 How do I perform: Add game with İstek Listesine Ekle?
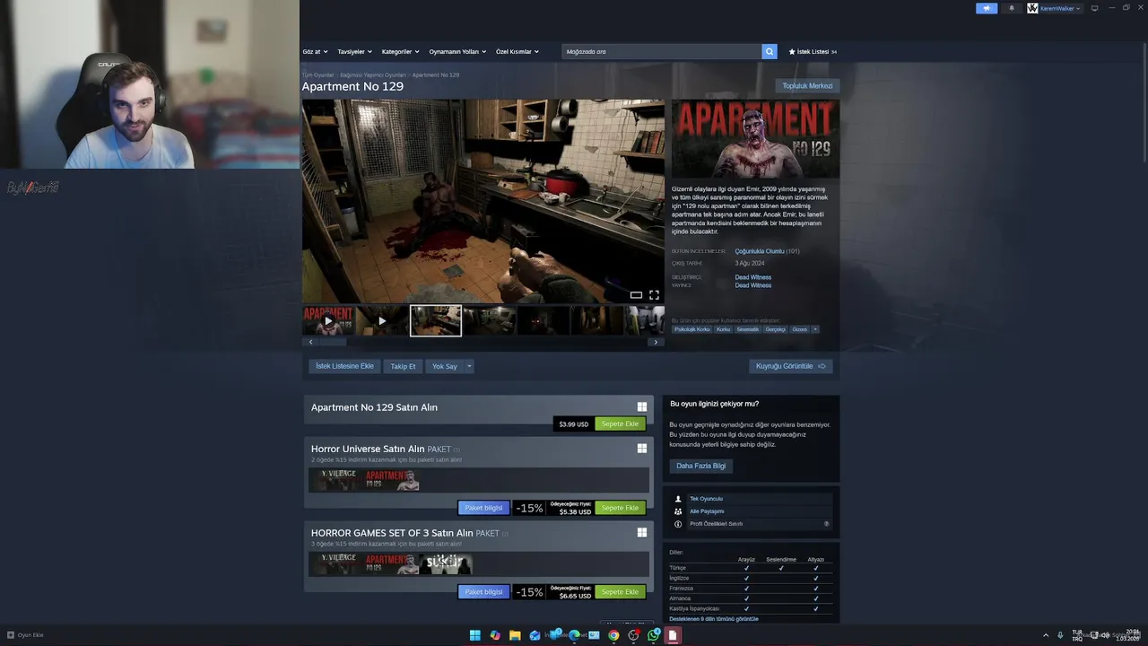pos(344,366)
